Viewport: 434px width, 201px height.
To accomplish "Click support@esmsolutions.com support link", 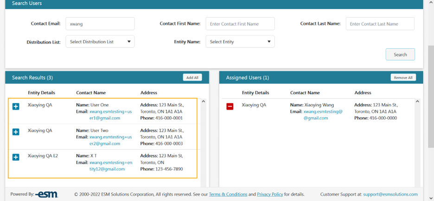I will coord(390,194).
